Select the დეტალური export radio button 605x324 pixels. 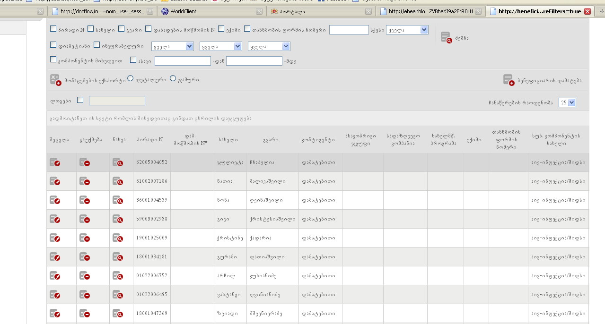click(x=131, y=79)
